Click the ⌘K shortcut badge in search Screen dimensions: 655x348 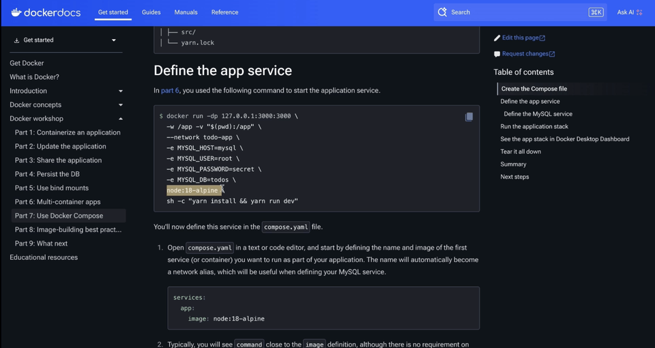pyautogui.click(x=596, y=12)
